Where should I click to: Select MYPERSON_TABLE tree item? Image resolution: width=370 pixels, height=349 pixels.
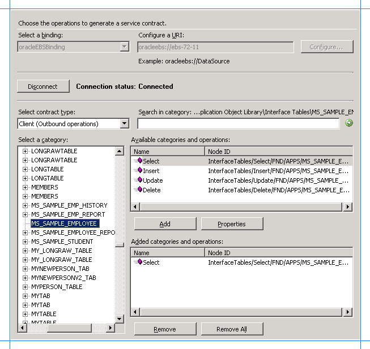coord(57,287)
